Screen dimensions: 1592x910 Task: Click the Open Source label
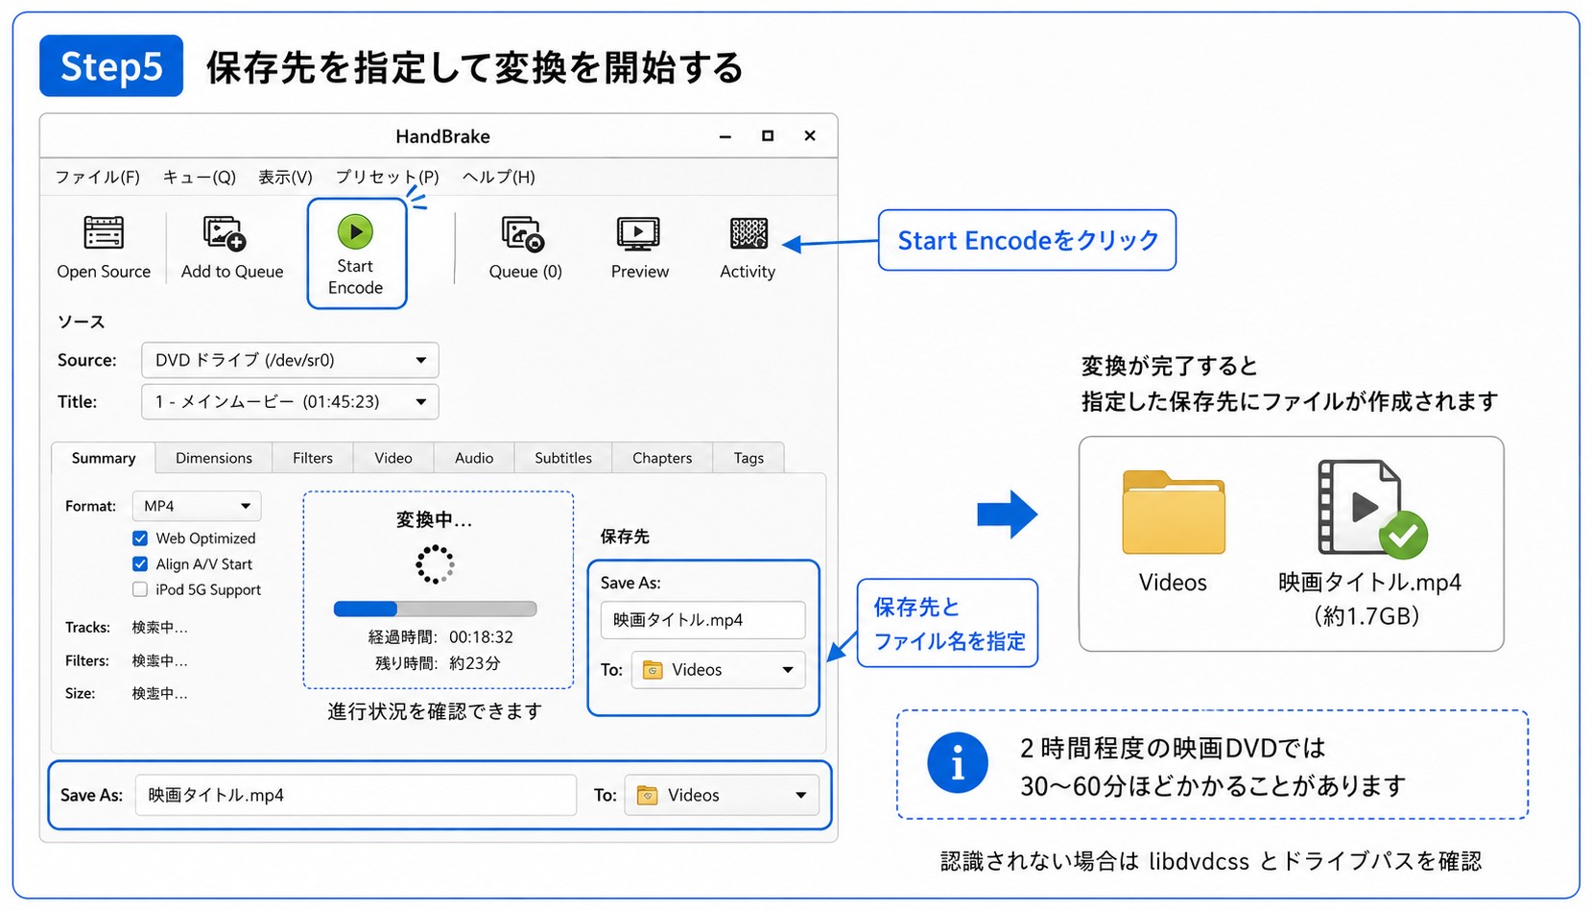[104, 272]
